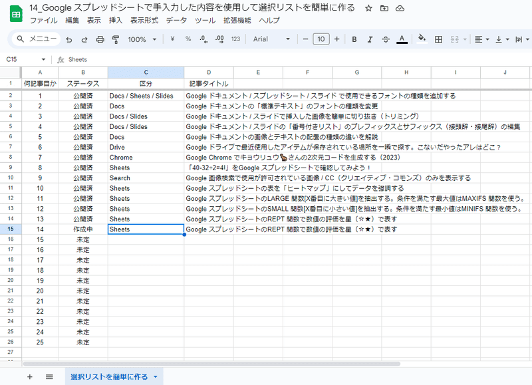Select the Search cell in column C

[146, 178]
